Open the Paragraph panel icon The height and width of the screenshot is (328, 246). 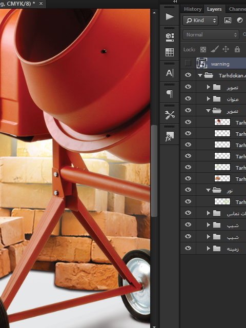click(x=170, y=94)
